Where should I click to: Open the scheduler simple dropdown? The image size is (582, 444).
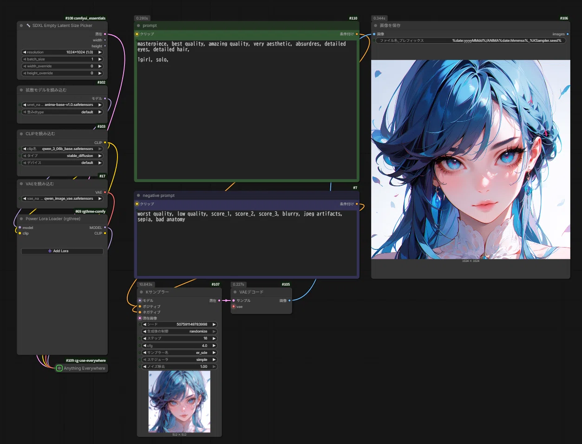[x=179, y=359]
